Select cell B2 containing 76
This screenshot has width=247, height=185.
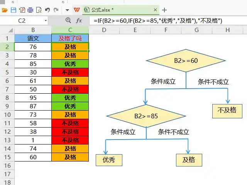(33, 47)
